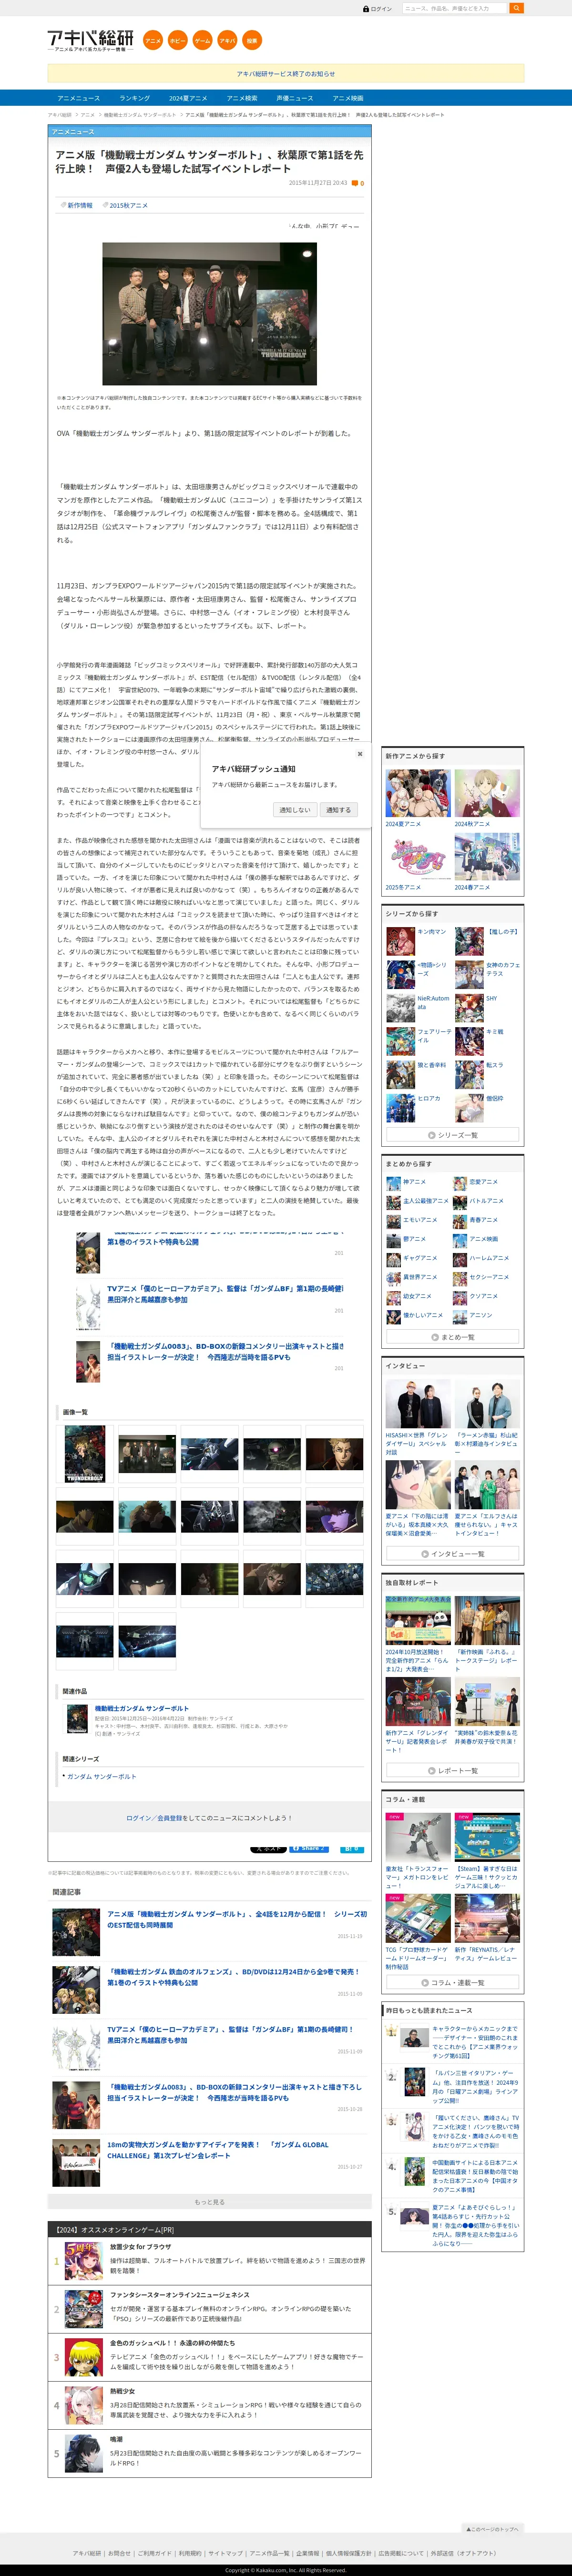Open the 2024夏アニメ navigation tab
The image size is (572, 2576).
[x=188, y=98]
